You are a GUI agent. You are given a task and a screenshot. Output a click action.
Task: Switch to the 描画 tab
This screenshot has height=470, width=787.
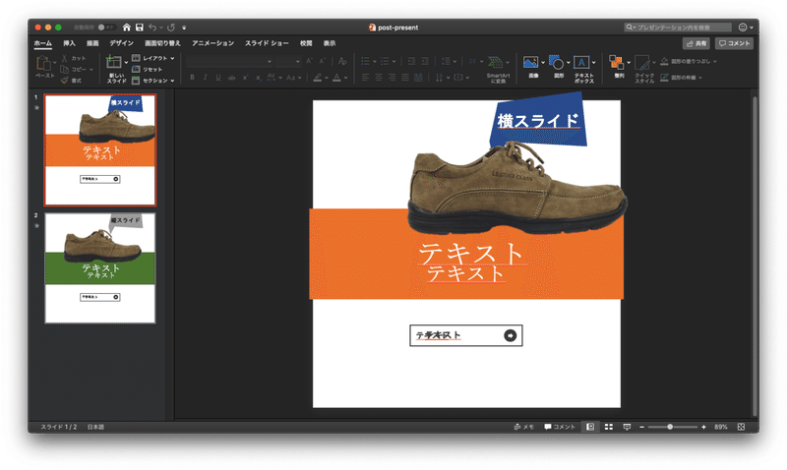coord(92,43)
